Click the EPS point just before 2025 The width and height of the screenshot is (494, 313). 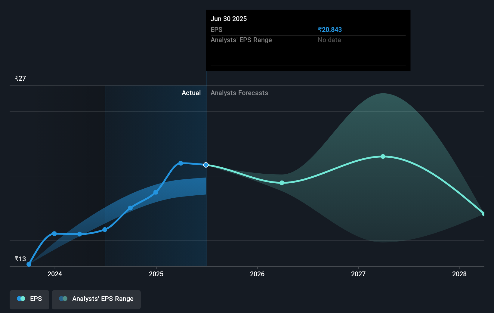click(156, 192)
